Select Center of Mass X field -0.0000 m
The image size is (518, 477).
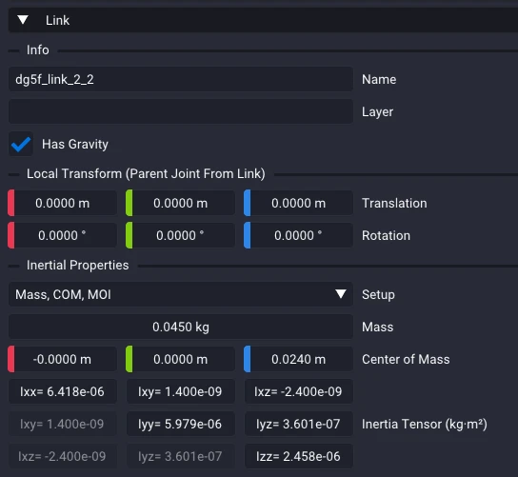click(x=63, y=359)
